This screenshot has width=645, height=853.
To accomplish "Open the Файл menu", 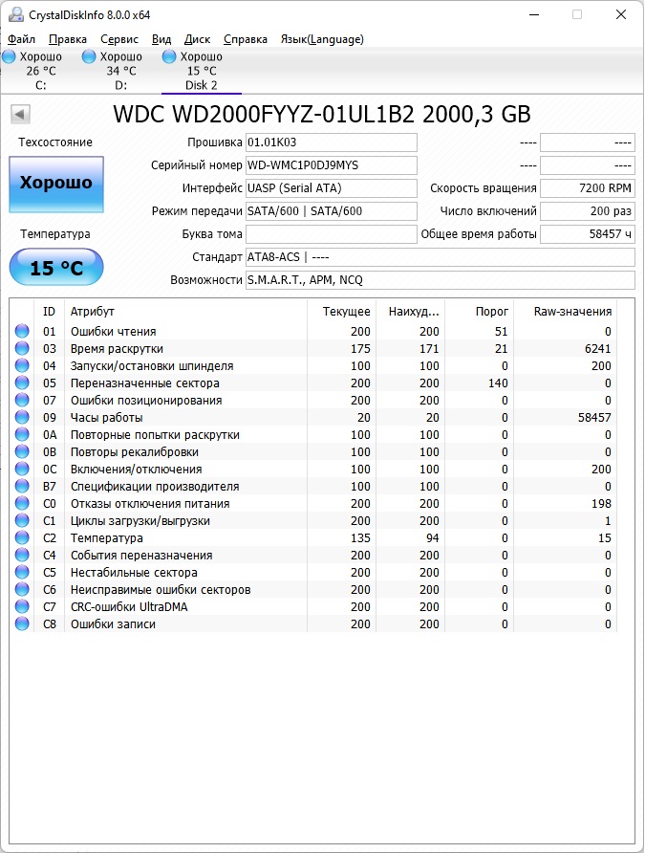I will pos(21,39).
